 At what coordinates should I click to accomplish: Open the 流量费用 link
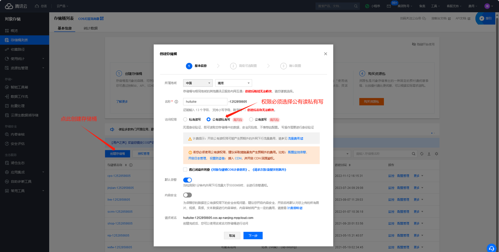click(295, 139)
